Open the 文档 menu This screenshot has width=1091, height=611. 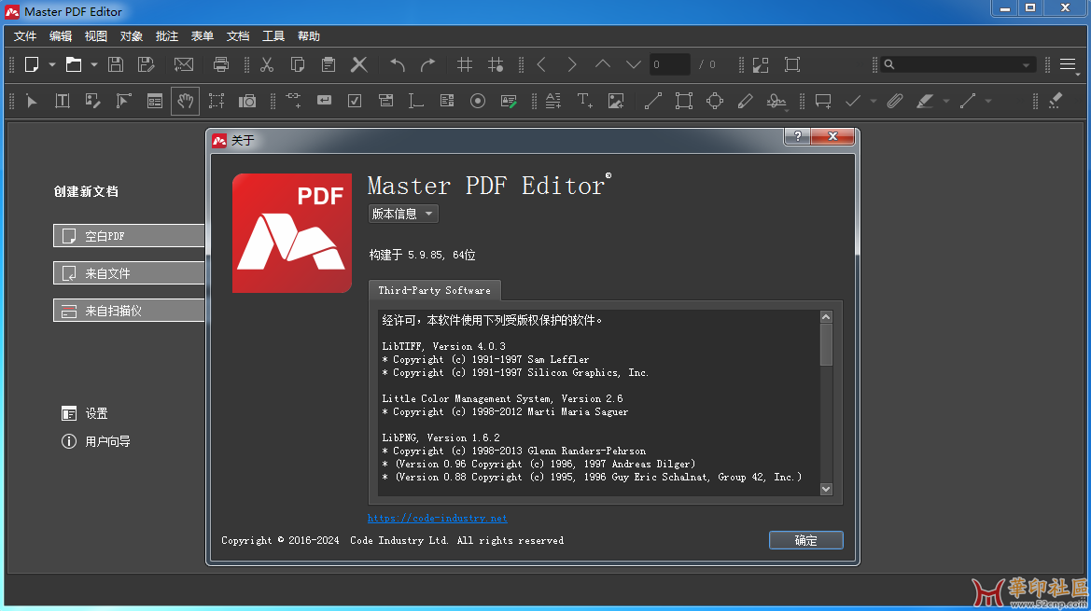coord(238,36)
